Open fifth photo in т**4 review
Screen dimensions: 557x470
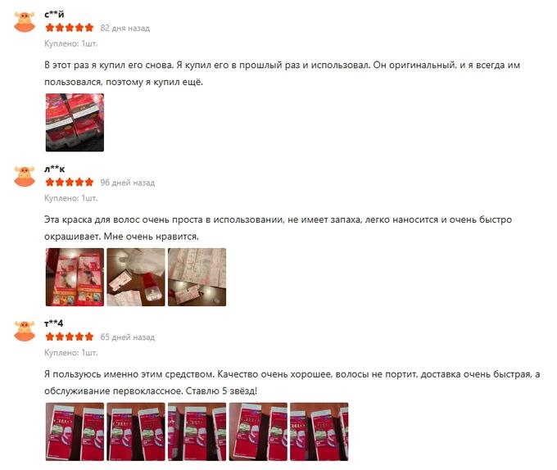pyautogui.click(x=319, y=432)
